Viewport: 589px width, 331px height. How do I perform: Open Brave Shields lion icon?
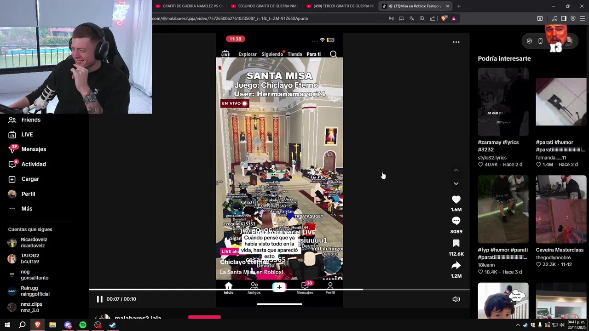pyautogui.click(x=444, y=18)
